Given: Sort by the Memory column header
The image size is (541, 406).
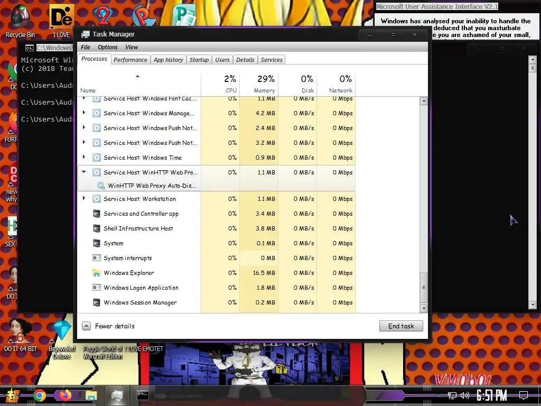Looking at the screenshot, I should 259,84.
